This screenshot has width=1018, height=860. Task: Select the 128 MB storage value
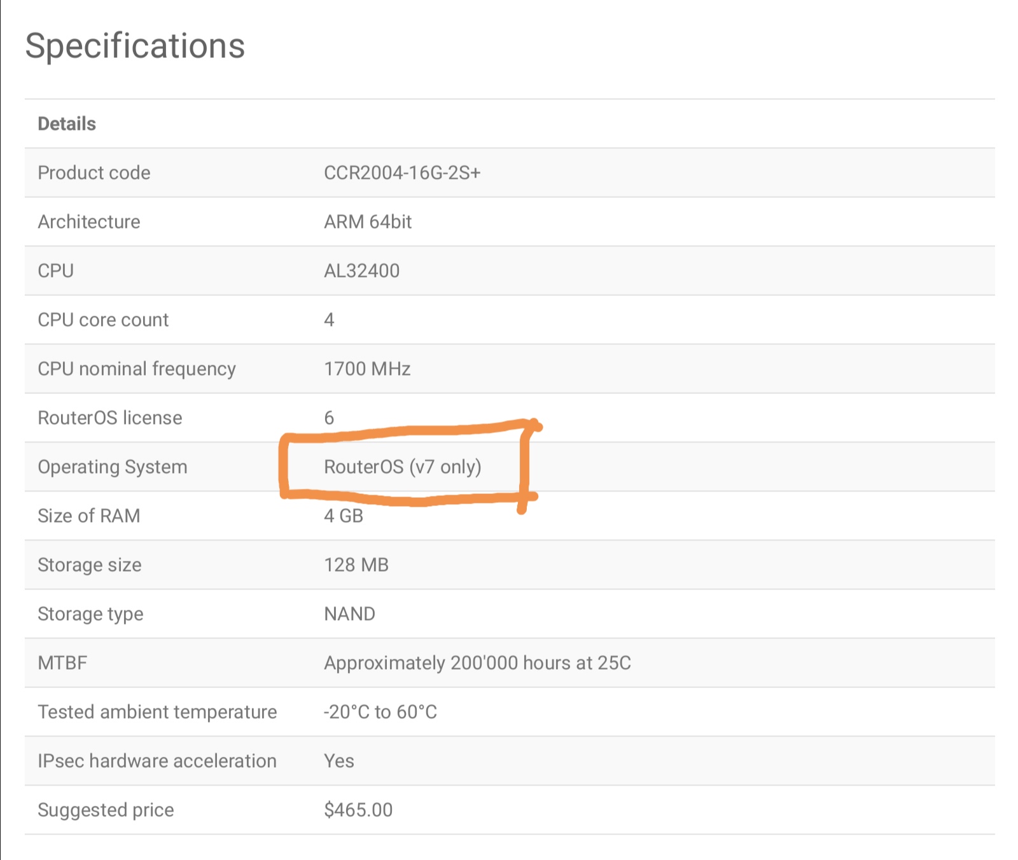click(x=356, y=565)
